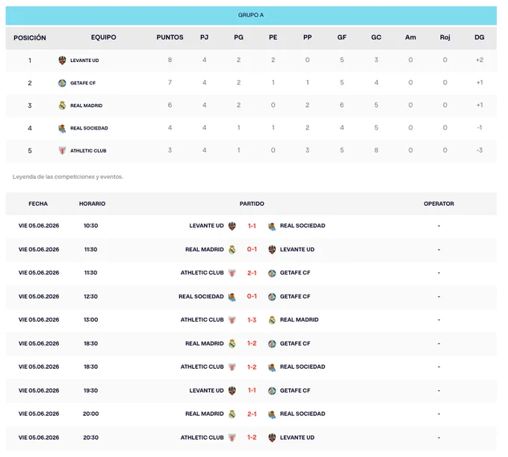
Task: Click Getafe CF's 7 points value
Action: point(170,82)
